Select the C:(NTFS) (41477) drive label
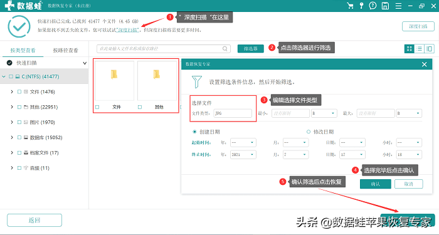The image size is (439, 235). click(40, 76)
